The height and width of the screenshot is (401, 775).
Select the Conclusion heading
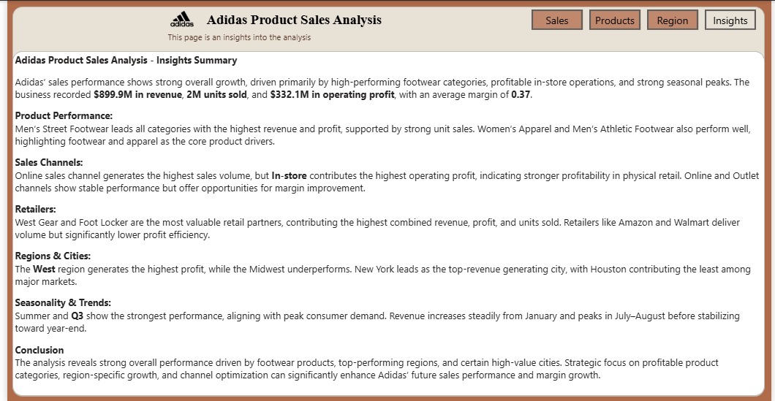[x=39, y=350]
